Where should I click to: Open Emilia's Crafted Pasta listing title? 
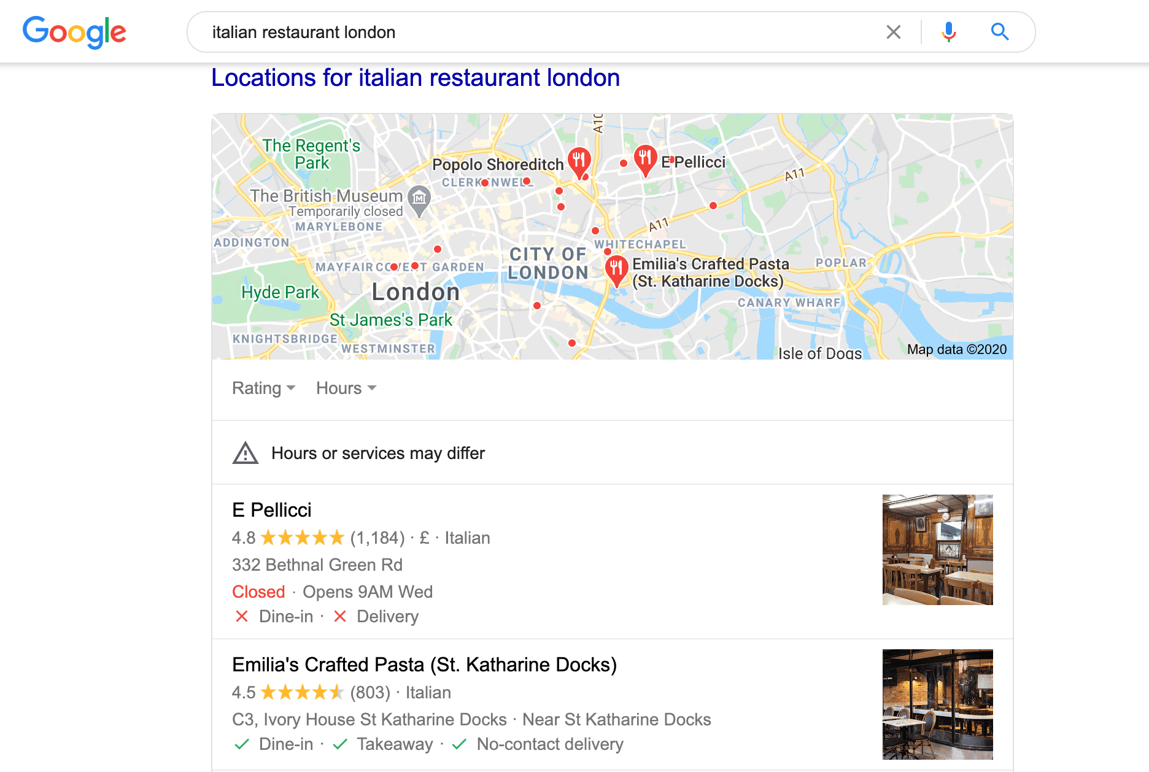424,665
